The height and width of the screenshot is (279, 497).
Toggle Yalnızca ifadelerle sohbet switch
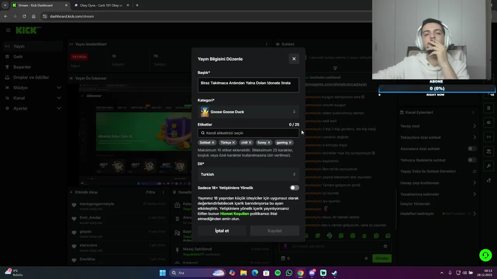472,160
